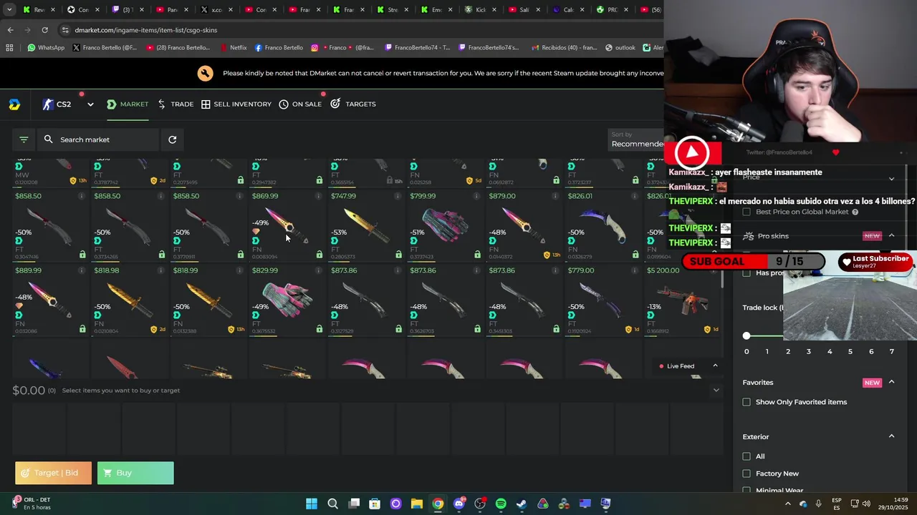Image resolution: width=917 pixels, height=515 pixels.
Task: Go back in browser history
Action: coord(10,30)
